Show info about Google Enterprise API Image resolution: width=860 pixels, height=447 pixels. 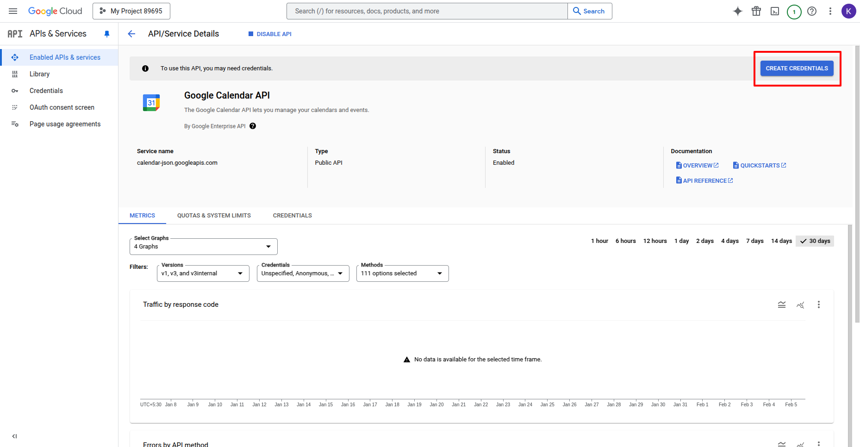pos(253,126)
